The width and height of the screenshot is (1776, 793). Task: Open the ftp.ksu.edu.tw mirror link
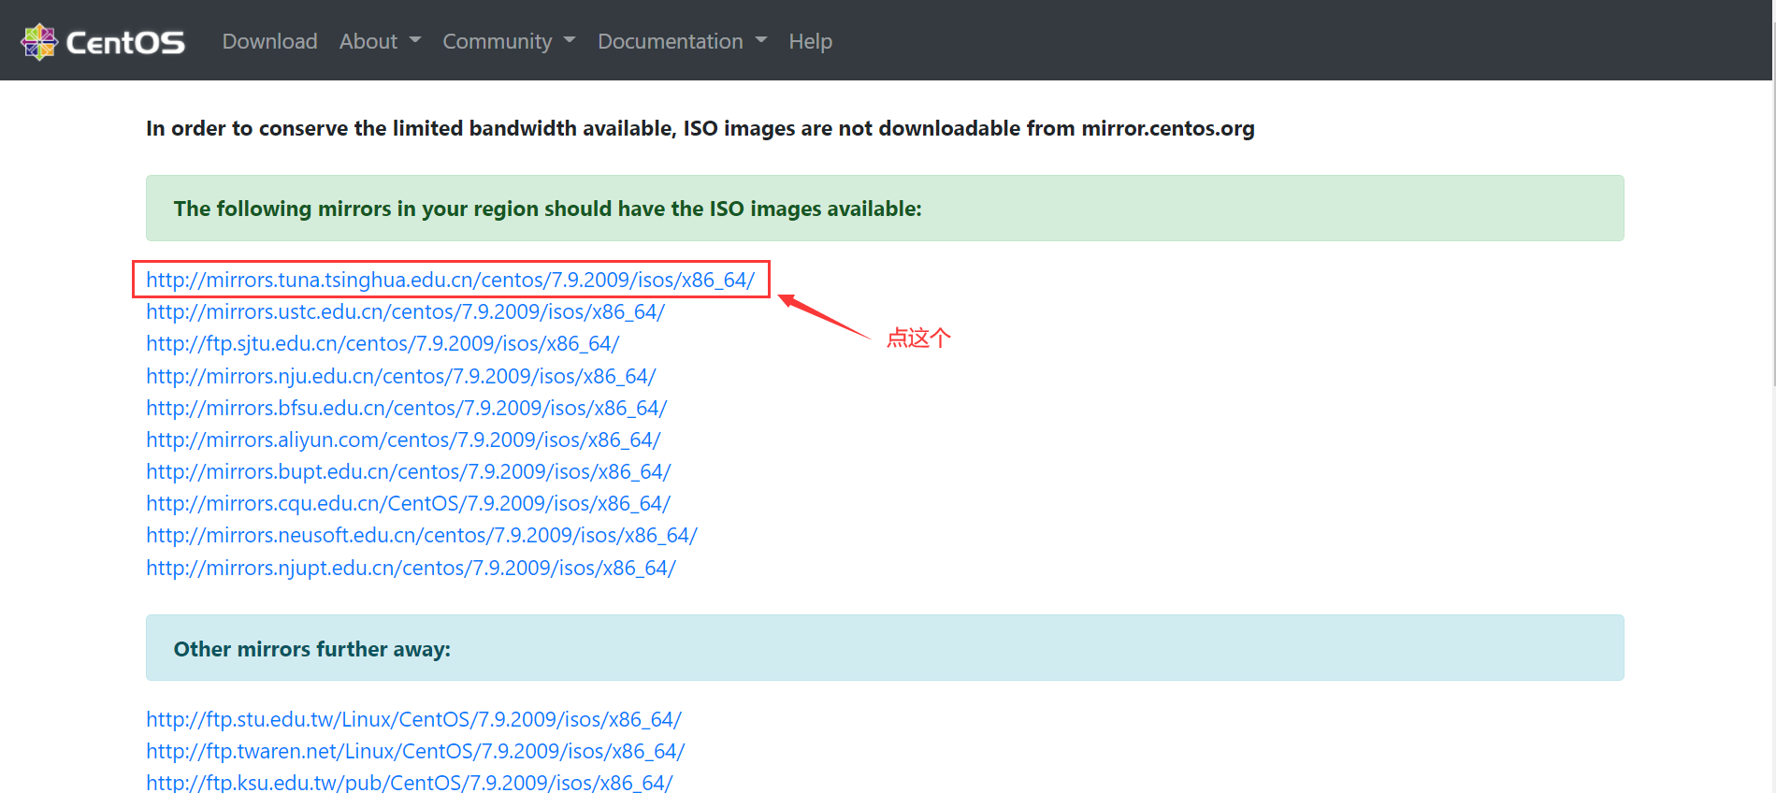click(x=409, y=783)
